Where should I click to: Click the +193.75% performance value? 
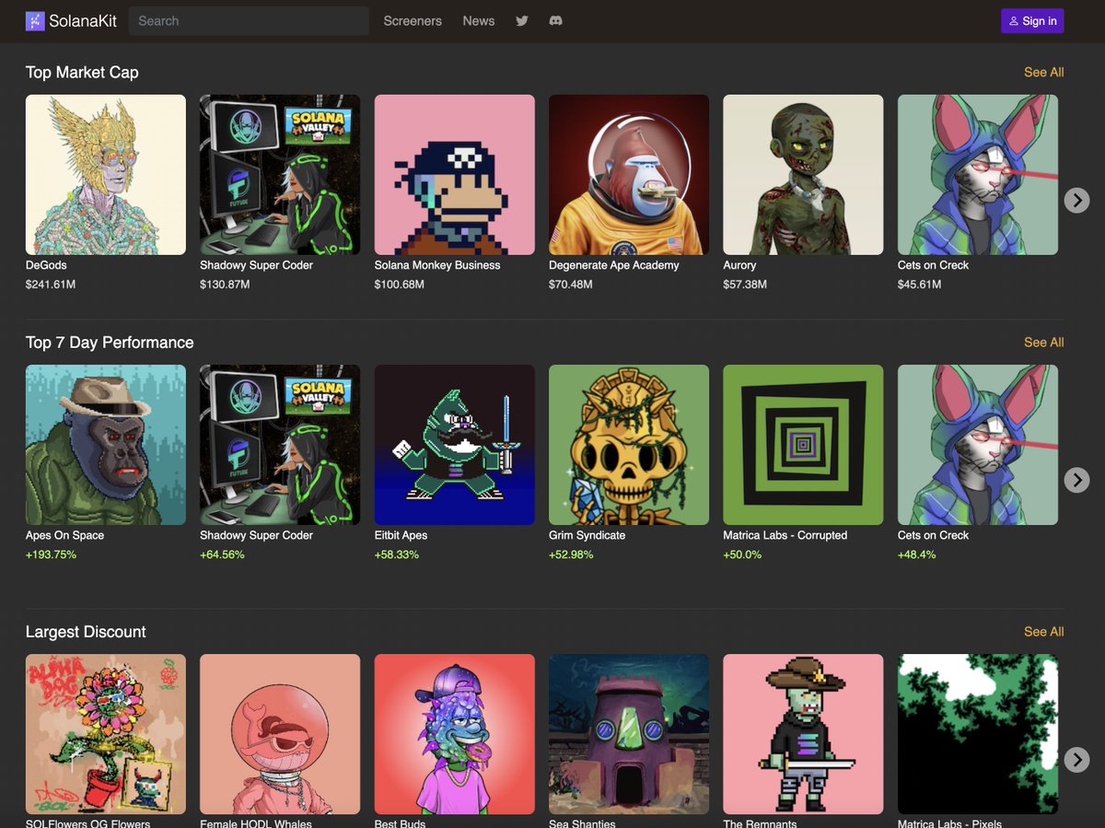pyautogui.click(x=52, y=554)
